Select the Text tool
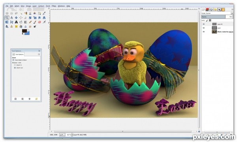Screen dimensions: 237x142 16,22
